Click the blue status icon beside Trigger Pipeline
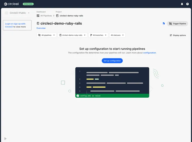The image size is (192, 142). pos(164,24)
